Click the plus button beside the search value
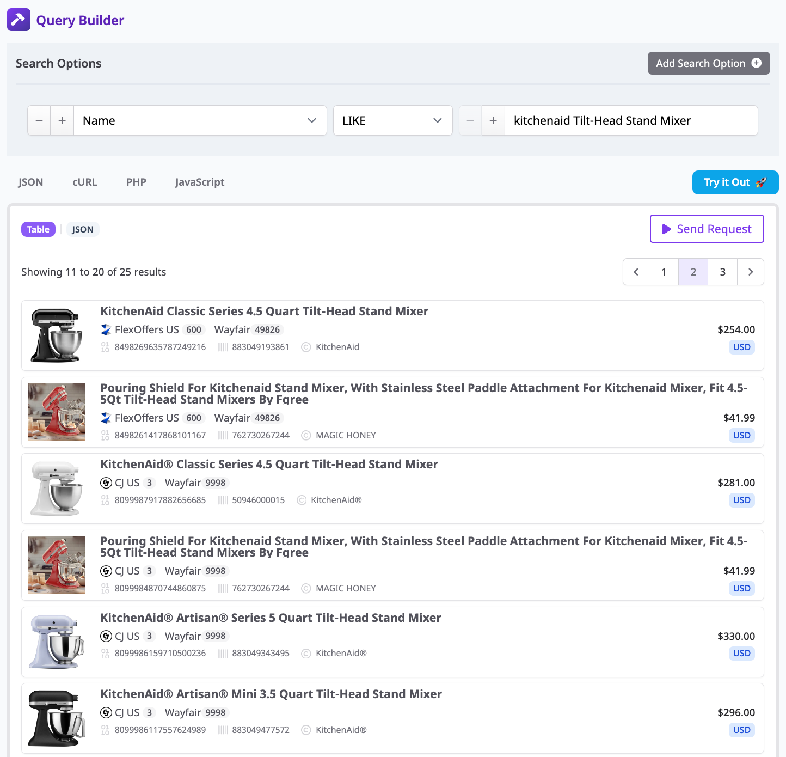The image size is (786, 757). 493,120
